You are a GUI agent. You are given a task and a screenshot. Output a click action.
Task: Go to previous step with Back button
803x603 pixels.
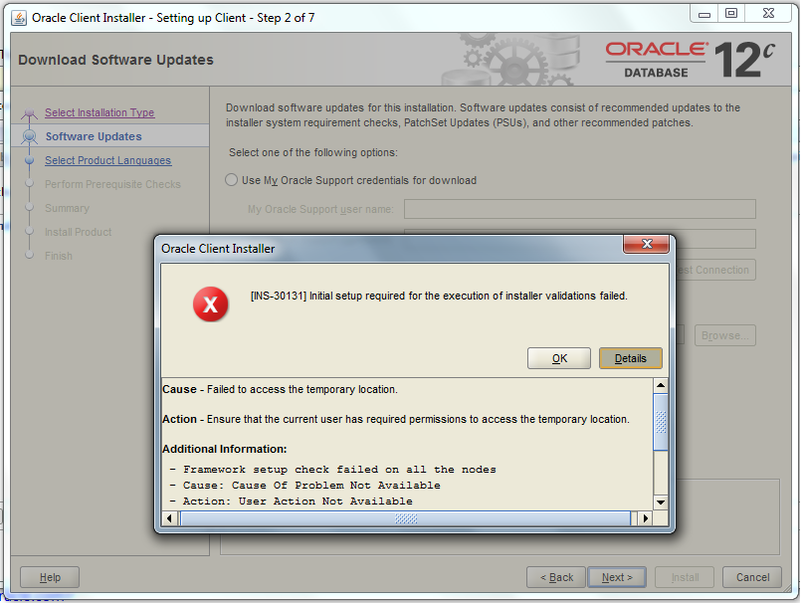point(556,577)
